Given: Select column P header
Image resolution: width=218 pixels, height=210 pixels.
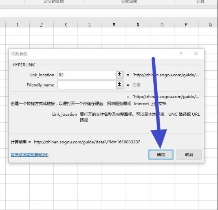Looking at the screenshot, I should point(186,24).
